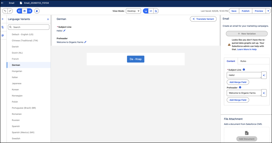Click the Subject Line text field
Image resolution: width=272 pixels, height=143 pixels.
(244, 75)
